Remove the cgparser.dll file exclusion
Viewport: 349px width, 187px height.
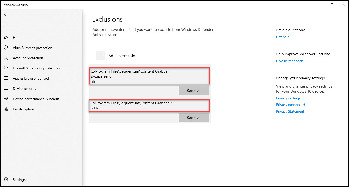[x=194, y=90]
